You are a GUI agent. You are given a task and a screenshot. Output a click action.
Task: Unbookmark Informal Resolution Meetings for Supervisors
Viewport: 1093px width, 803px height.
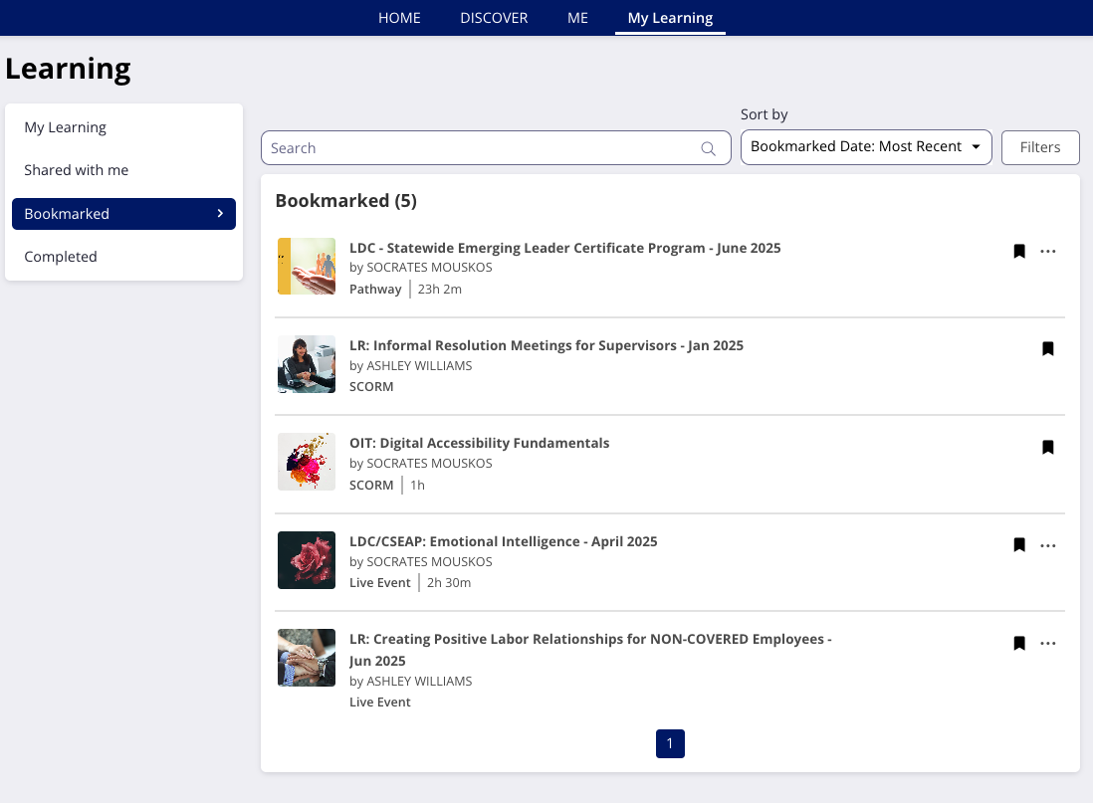pos(1047,348)
